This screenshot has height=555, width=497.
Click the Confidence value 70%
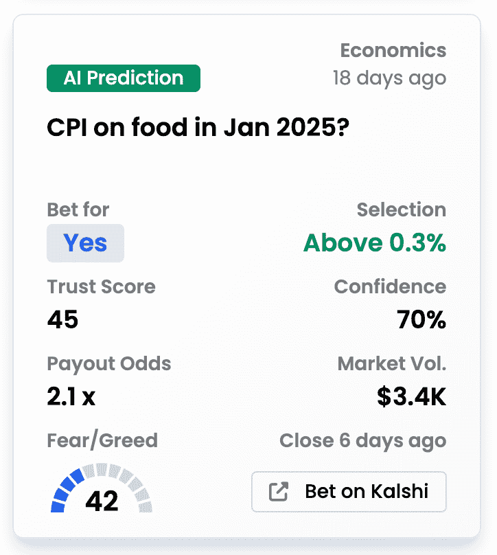point(421,319)
